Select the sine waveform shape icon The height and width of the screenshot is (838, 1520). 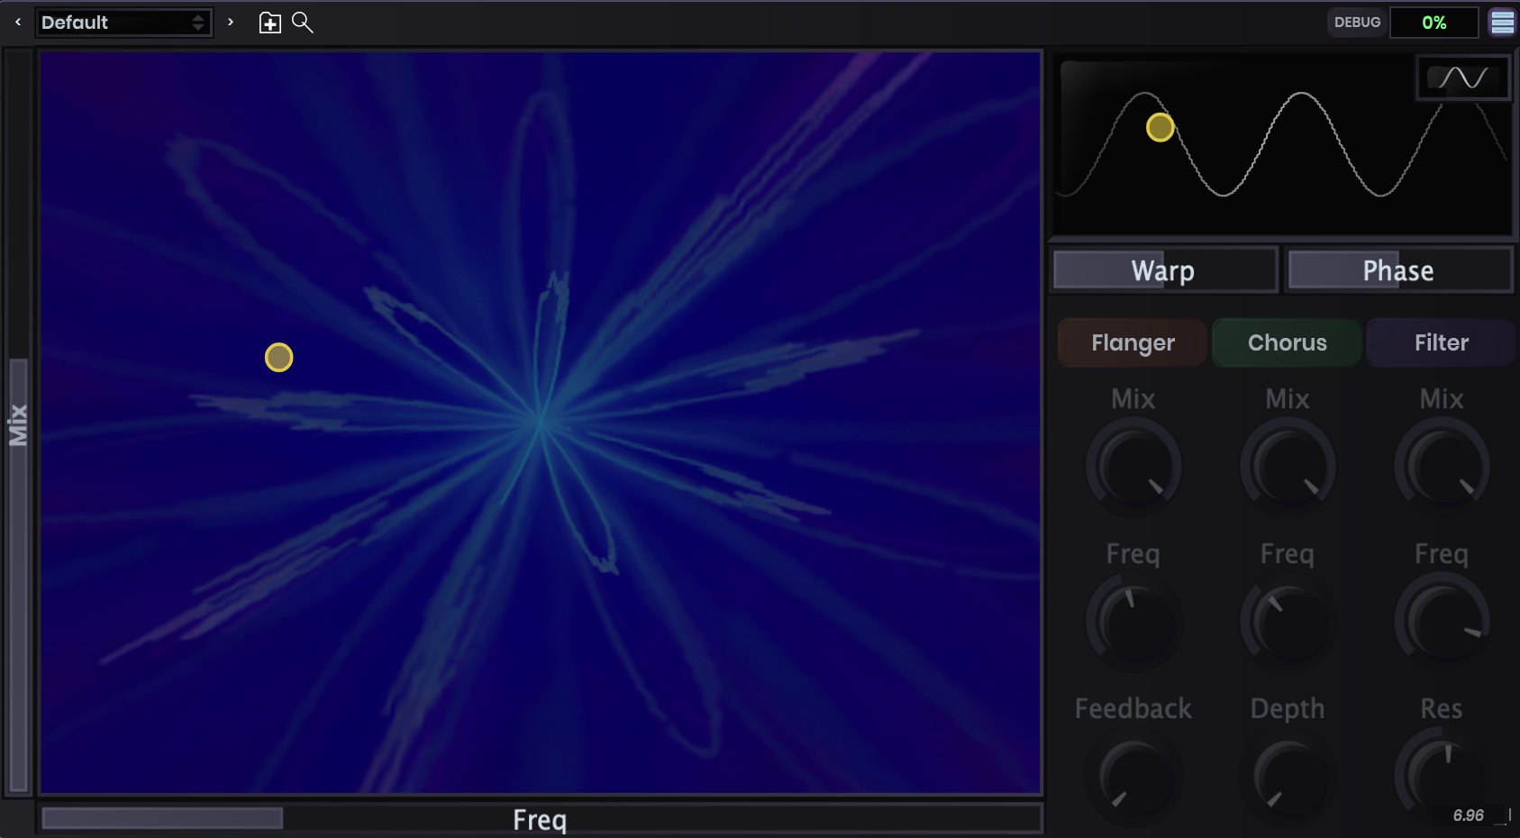click(1463, 78)
